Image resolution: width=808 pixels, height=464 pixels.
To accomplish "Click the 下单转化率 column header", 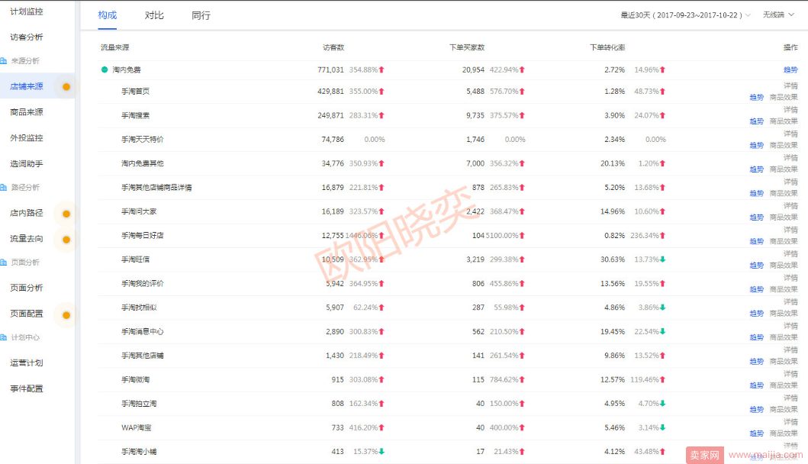I will (607, 47).
